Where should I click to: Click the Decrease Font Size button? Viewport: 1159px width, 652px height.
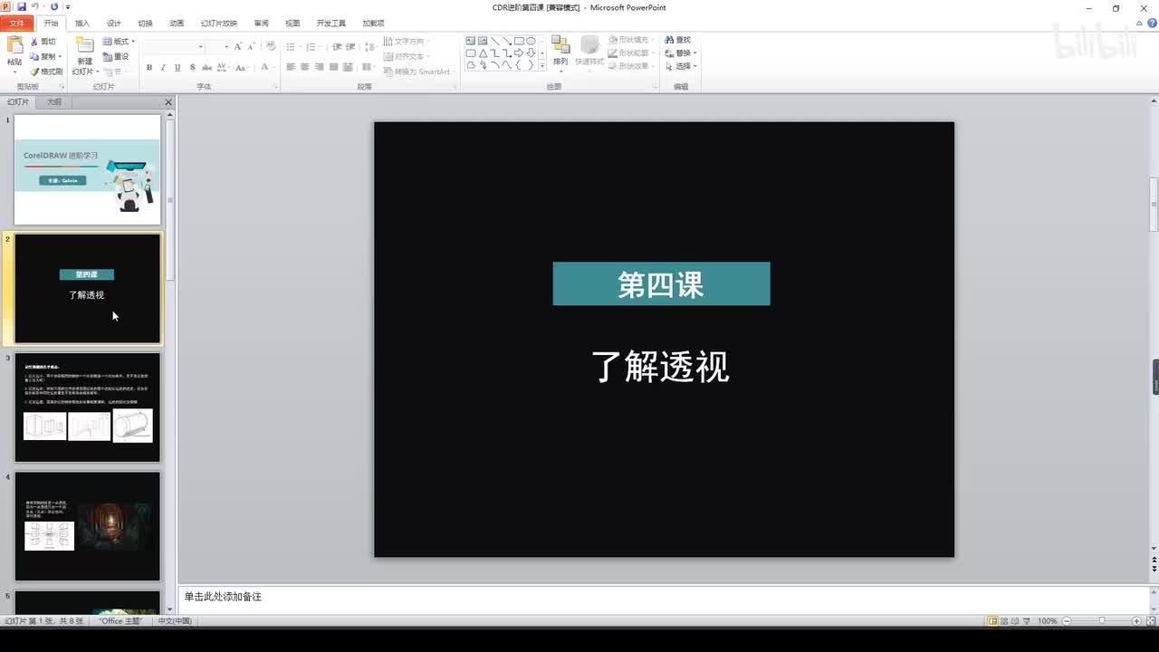[250, 46]
